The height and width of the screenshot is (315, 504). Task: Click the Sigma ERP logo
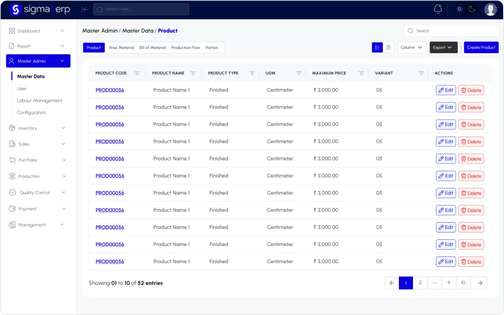(x=40, y=9)
